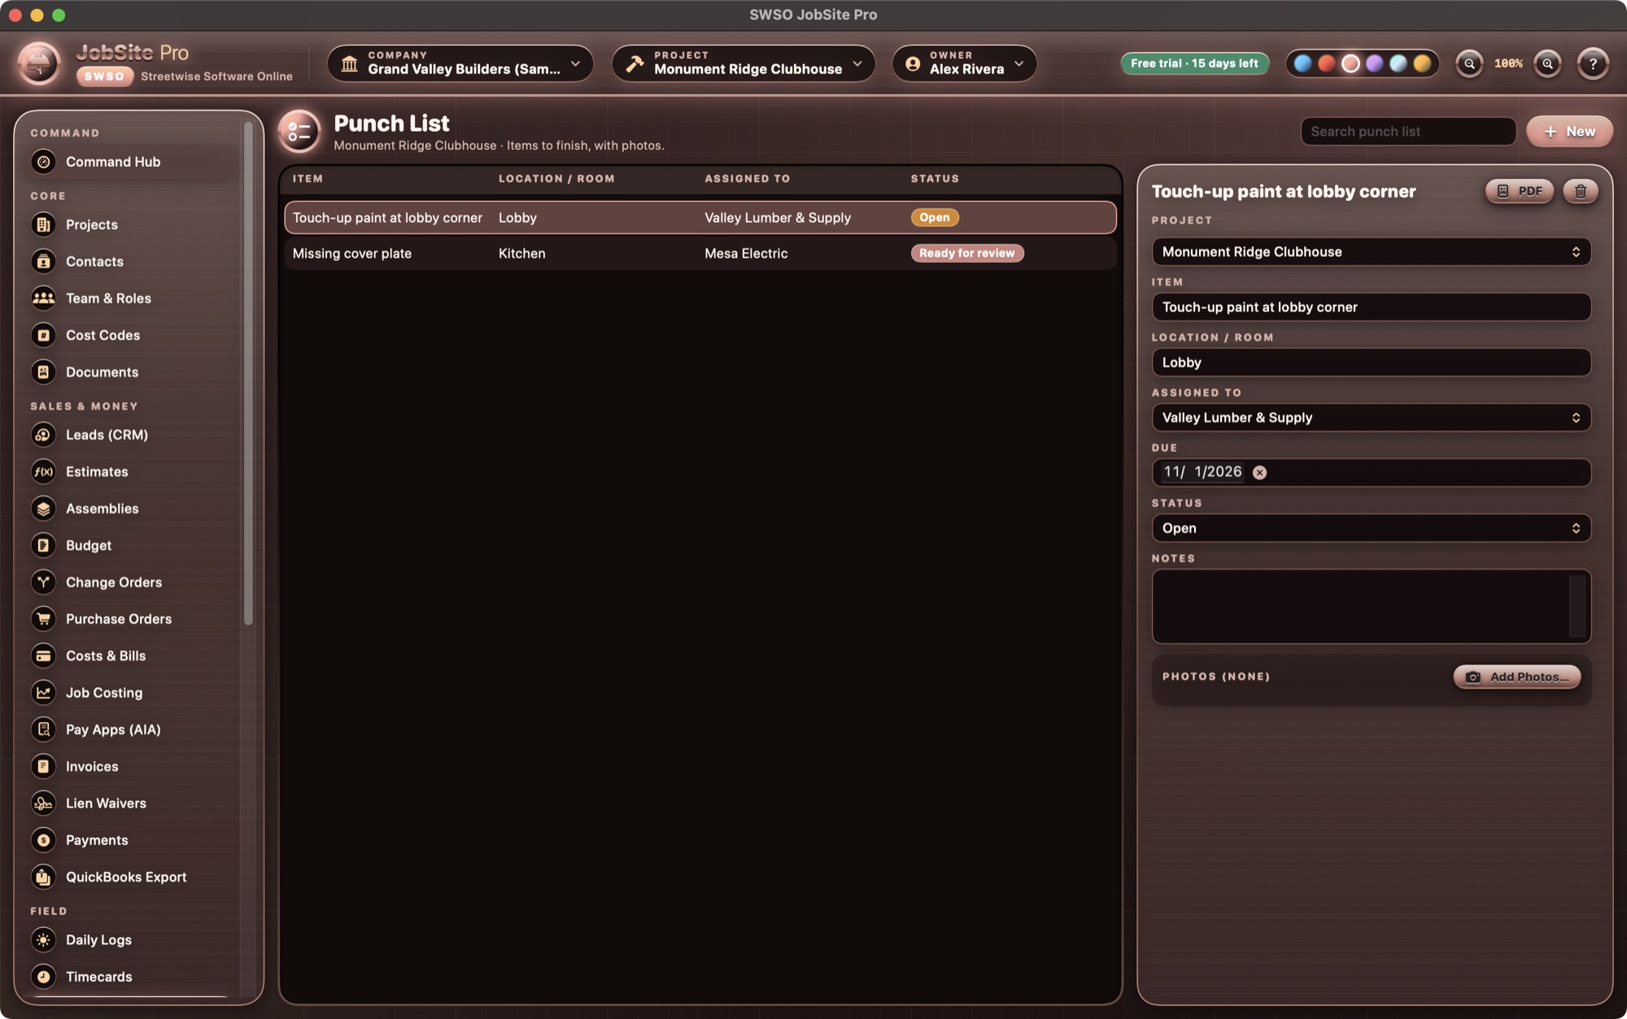
Task: Open help question mark button
Action: (1593, 63)
